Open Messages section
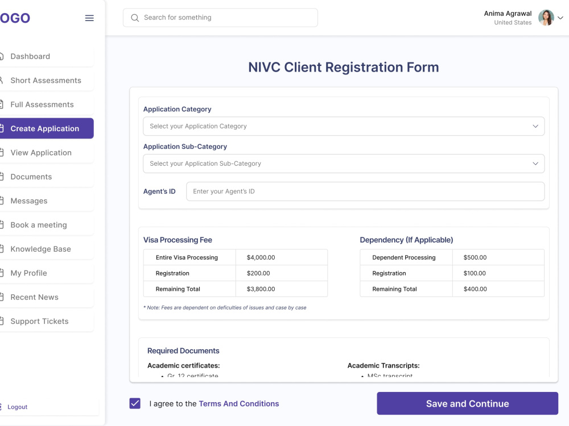This screenshot has height=426, width=569. [47, 201]
